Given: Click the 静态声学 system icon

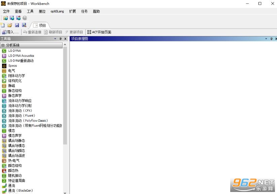Looking at the screenshot, I should [x=4, y=96].
